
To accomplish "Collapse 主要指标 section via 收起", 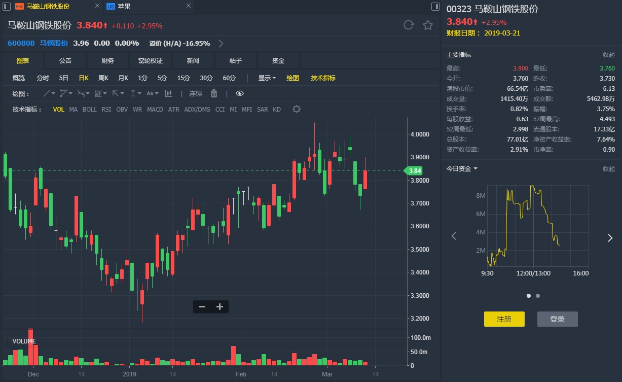I will 608,55.
